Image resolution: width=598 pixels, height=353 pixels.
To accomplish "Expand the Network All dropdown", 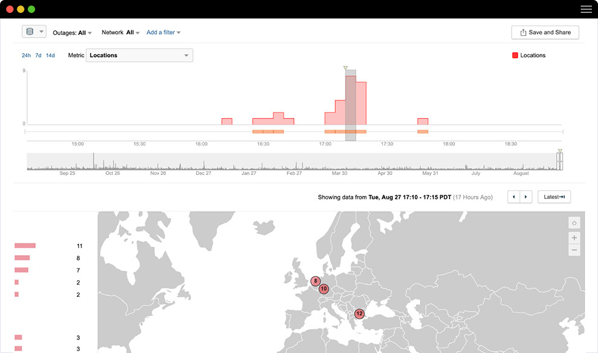I will point(121,33).
